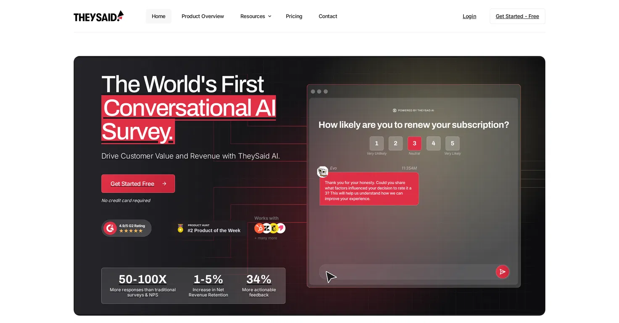
Task: Click the Evo chatbot avatar
Action: 323,172
